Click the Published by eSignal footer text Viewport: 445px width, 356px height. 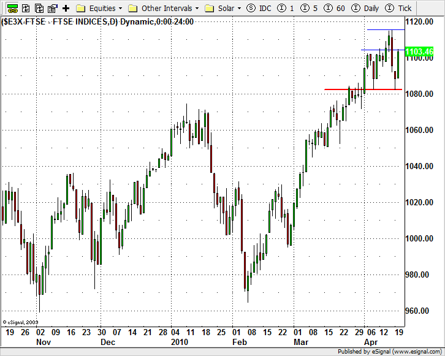tap(390, 352)
